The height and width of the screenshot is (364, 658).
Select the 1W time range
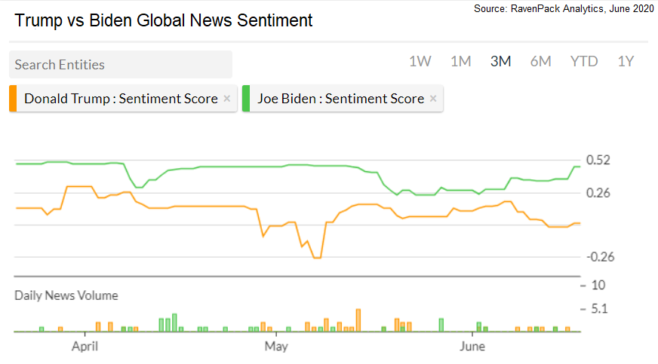point(420,62)
